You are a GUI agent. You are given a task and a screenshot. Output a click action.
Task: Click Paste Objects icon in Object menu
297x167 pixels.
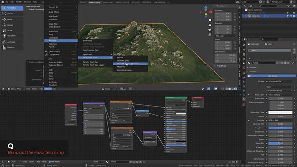pos(46,51)
